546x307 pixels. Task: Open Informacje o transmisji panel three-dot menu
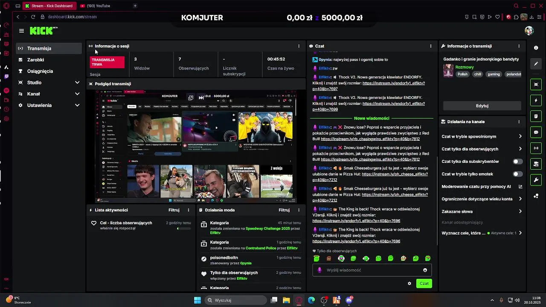pyautogui.click(x=519, y=46)
